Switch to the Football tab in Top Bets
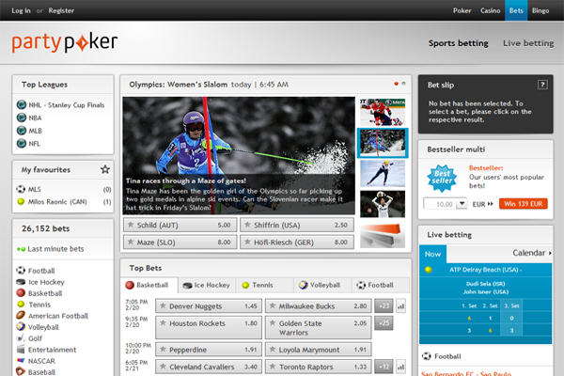The width and height of the screenshot is (564, 376). (380, 285)
